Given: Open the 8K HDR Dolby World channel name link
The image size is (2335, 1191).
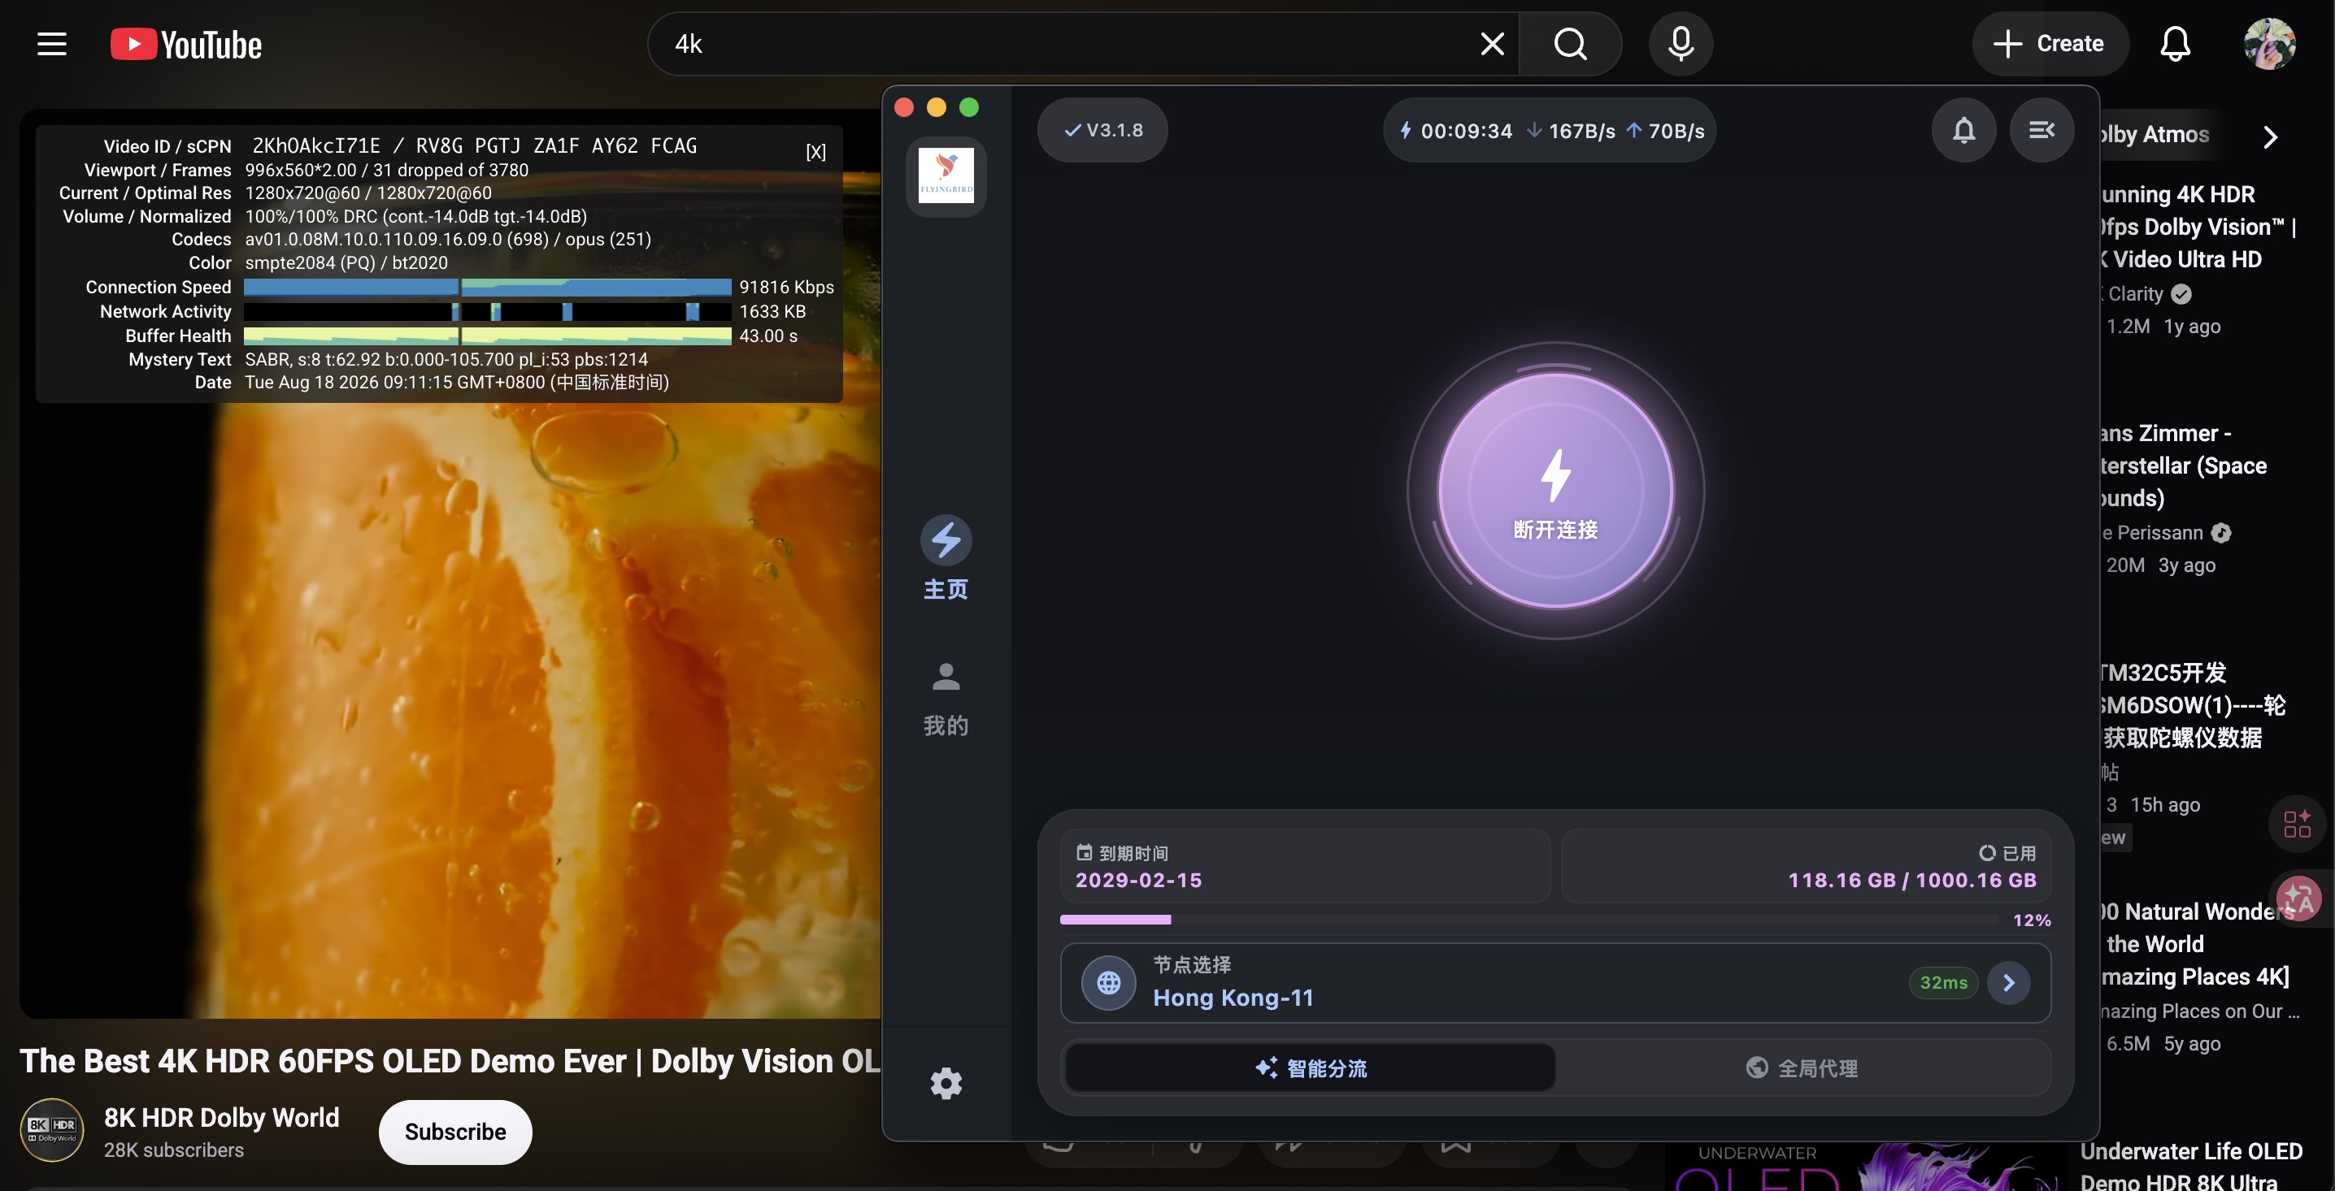Looking at the screenshot, I should (x=221, y=1118).
